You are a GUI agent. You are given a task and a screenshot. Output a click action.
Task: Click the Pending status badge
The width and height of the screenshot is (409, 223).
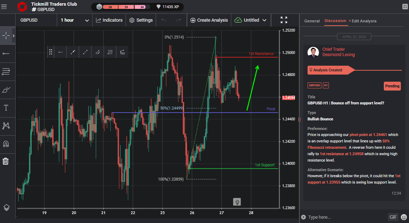click(392, 86)
